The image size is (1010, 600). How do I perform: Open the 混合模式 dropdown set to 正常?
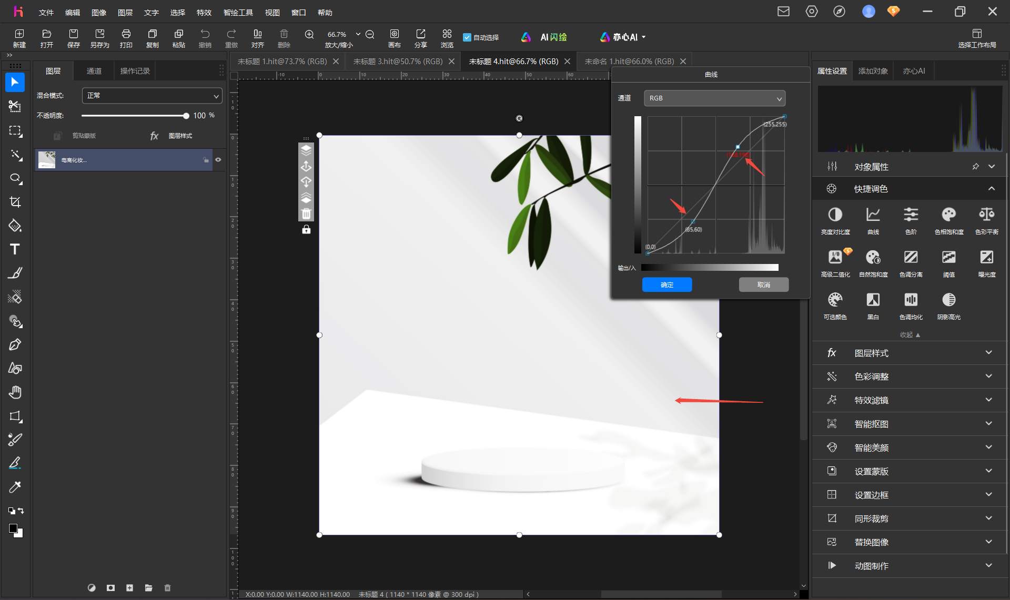[152, 96]
